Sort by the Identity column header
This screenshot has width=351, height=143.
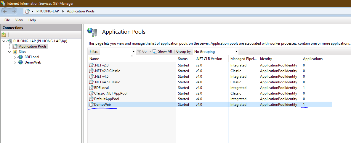(279, 59)
